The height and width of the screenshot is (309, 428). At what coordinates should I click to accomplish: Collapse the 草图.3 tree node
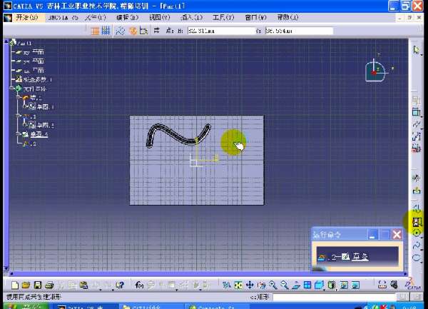pos(18,134)
